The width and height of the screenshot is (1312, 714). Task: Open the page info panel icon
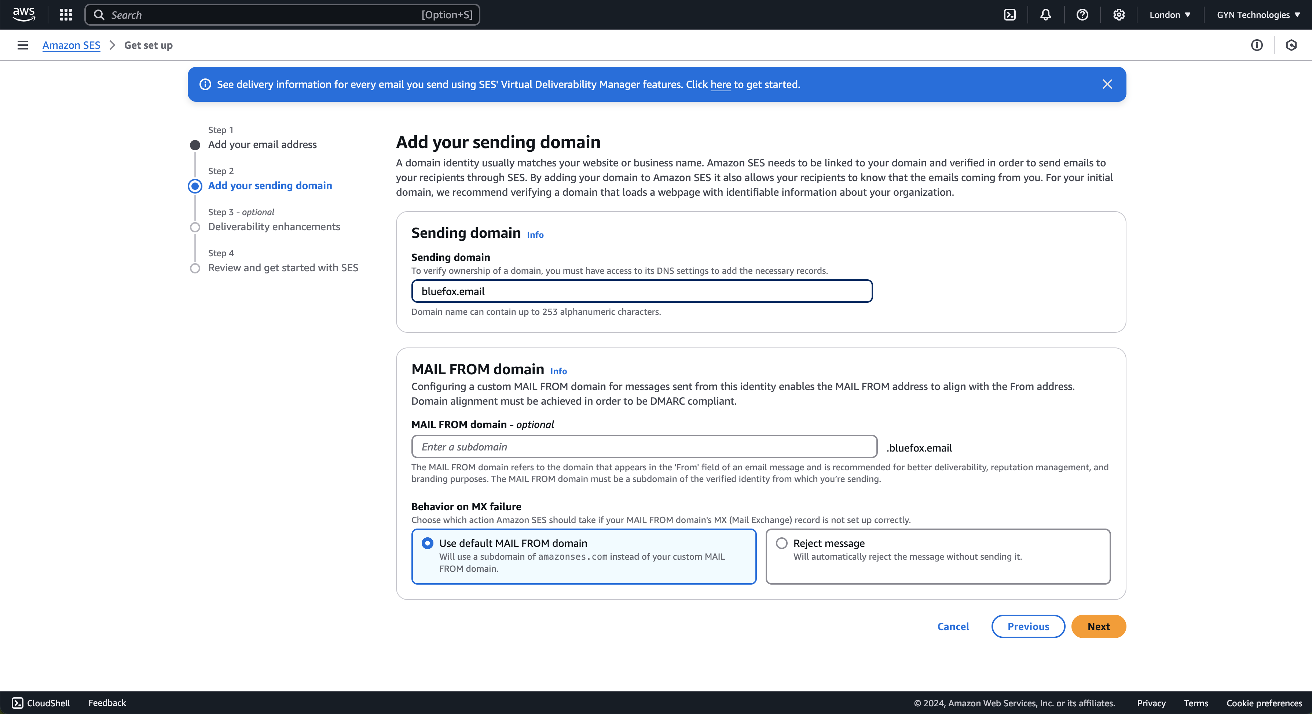point(1257,45)
